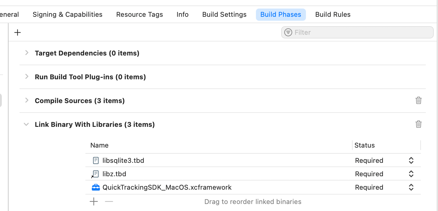Collapse Link Binary With Libraries section

coord(27,124)
